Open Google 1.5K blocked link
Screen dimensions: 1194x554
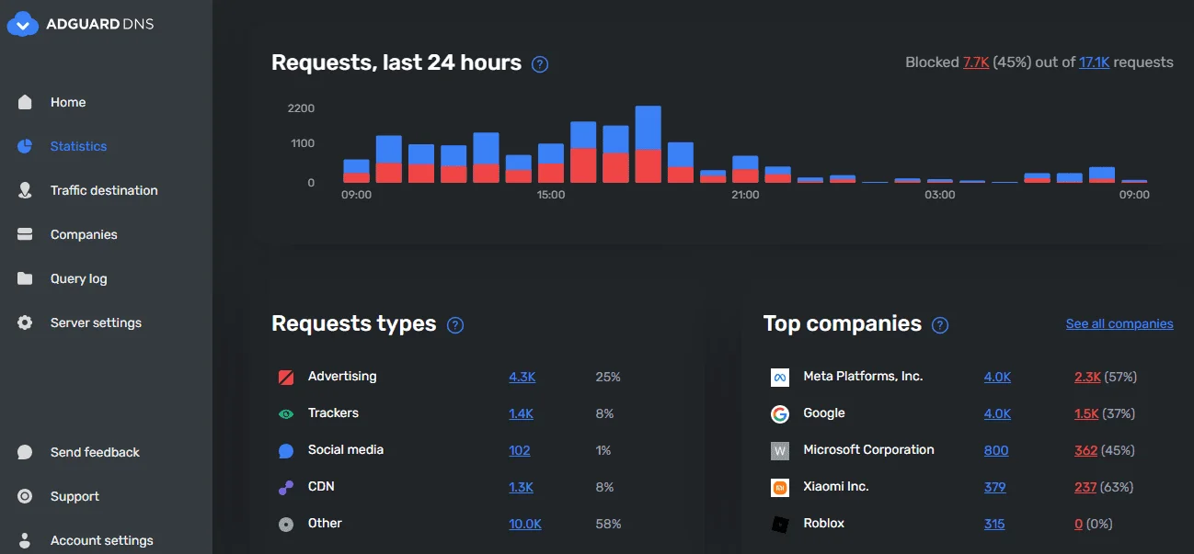tap(1086, 413)
